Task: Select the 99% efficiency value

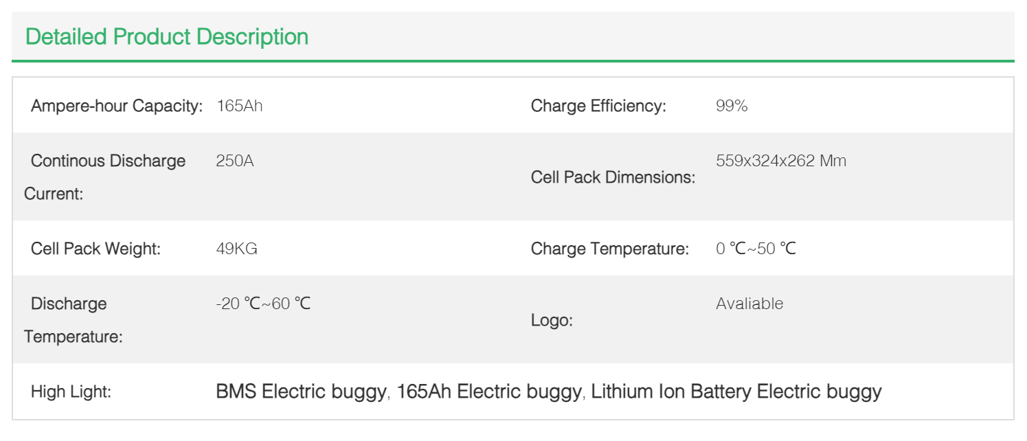Action: (x=732, y=106)
